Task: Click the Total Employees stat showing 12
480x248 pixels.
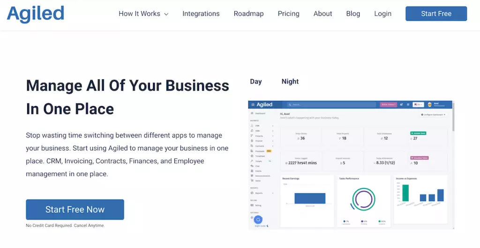Action: 384,136
